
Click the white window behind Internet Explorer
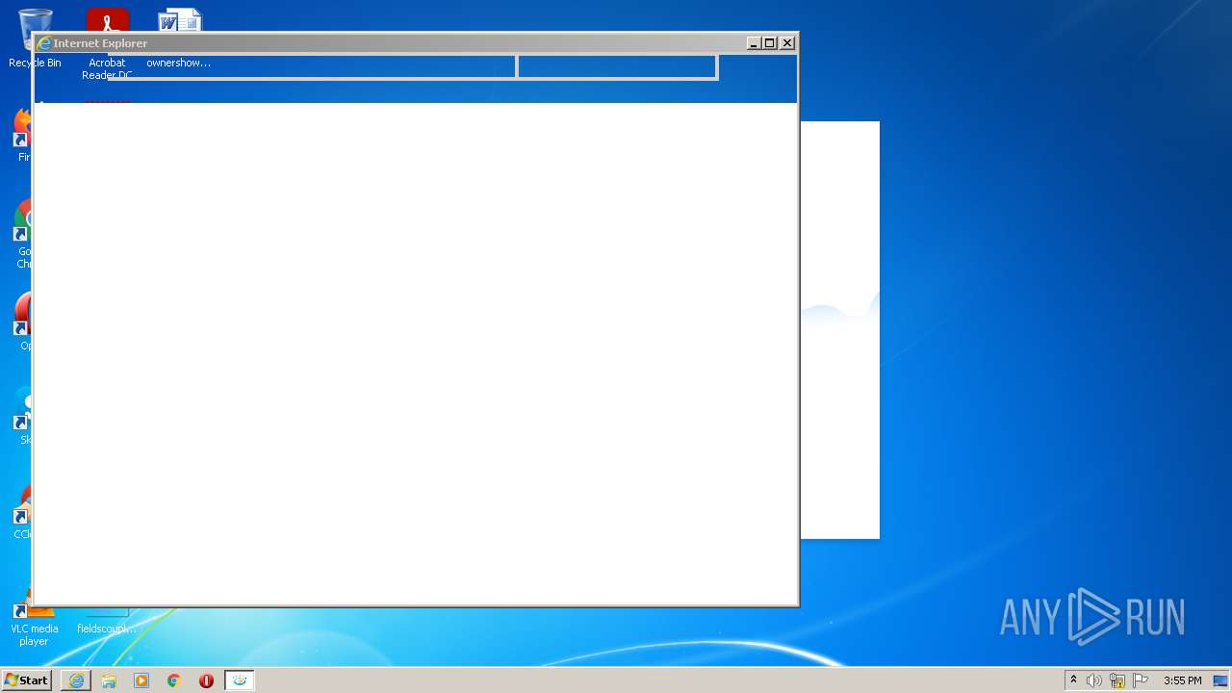839,330
